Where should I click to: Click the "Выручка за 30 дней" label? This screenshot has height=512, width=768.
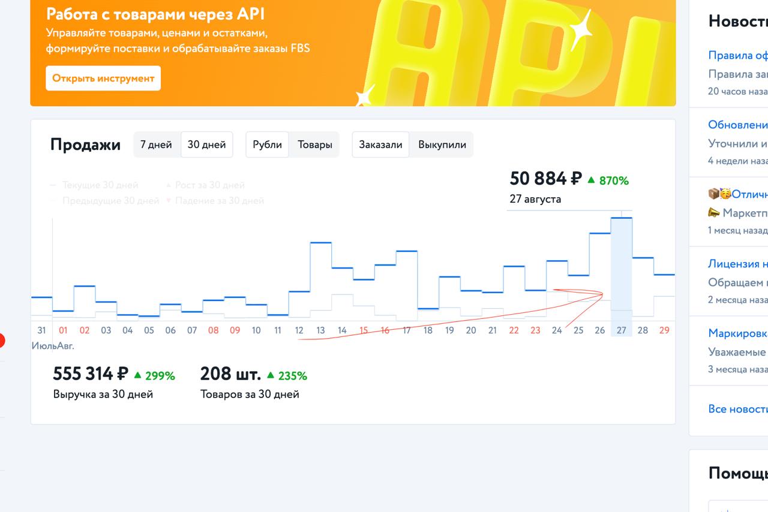(x=103, y=394)
